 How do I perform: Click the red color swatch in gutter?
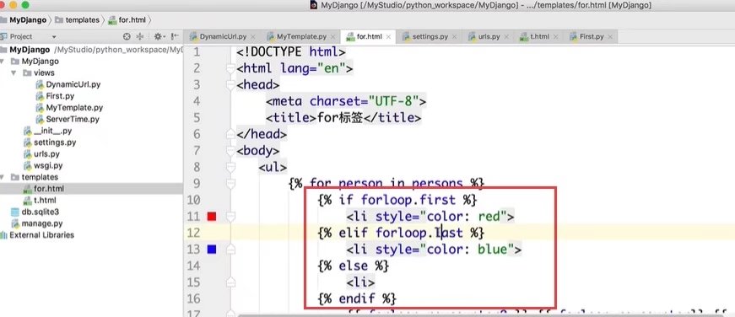click(x=212, y=217)
